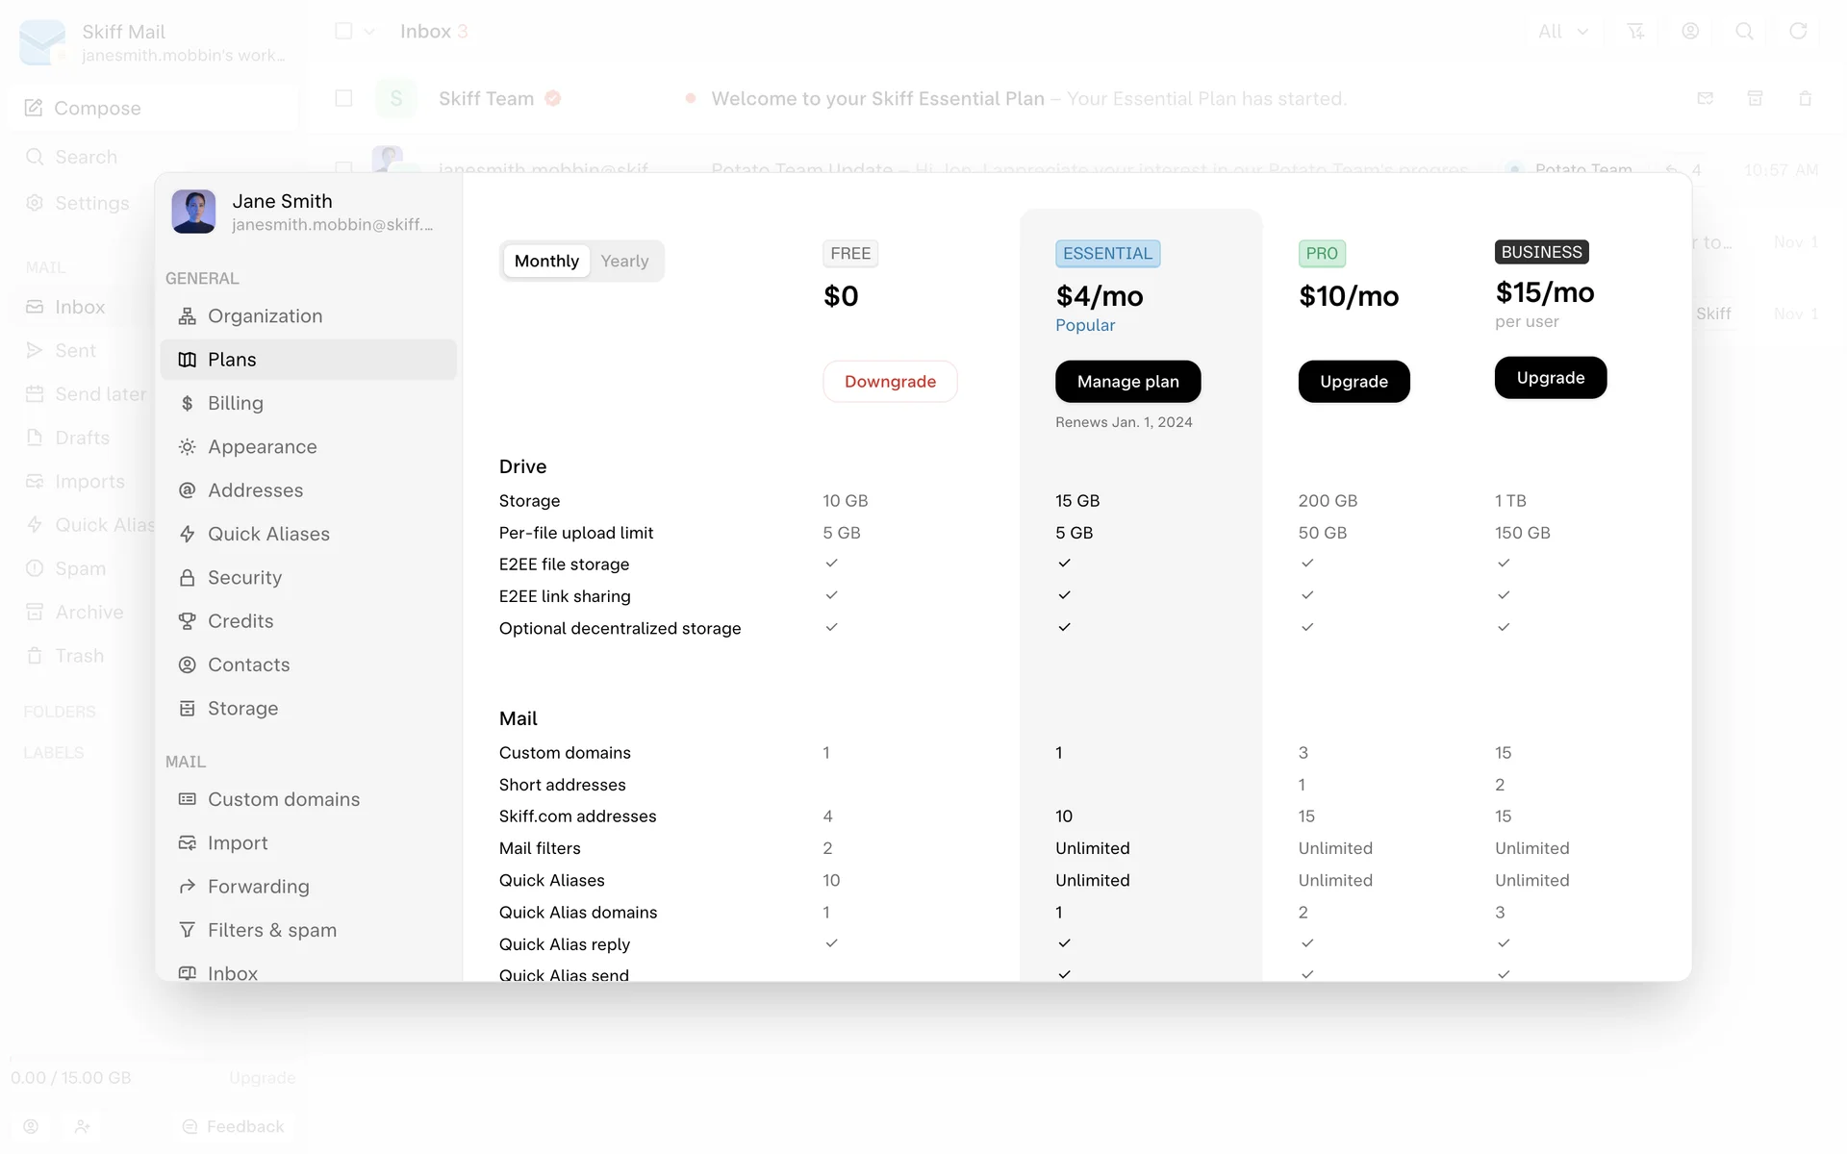Image resolution: width=1847 pixels, height=1154 pixels.
Task: Tick the select-all checkbox above inbox
Action: click(343, 32)
